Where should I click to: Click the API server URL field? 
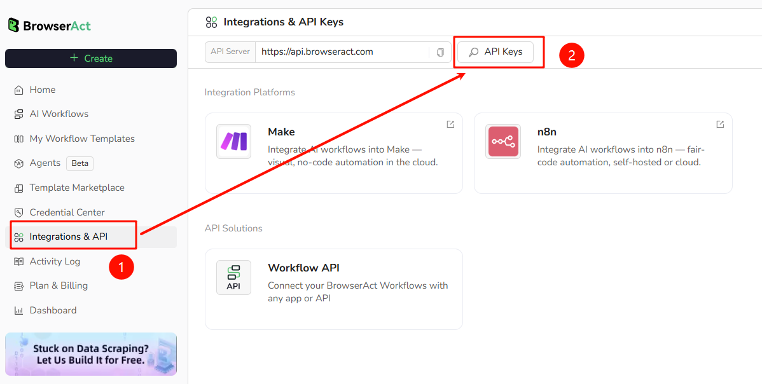(342, 52)
